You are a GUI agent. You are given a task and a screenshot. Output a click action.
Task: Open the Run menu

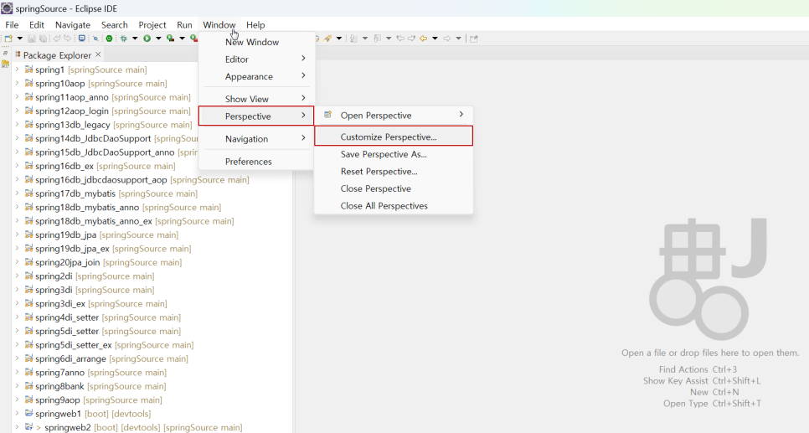(x=184, y=25)
